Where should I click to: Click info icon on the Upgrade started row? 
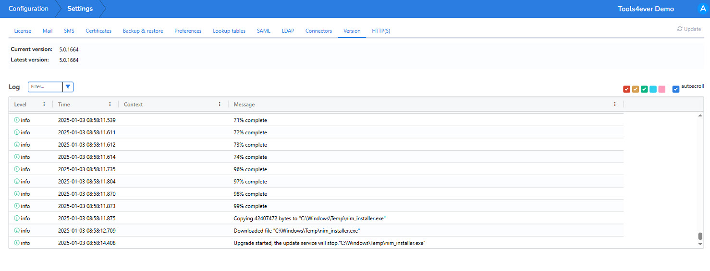tap(17, 243)
